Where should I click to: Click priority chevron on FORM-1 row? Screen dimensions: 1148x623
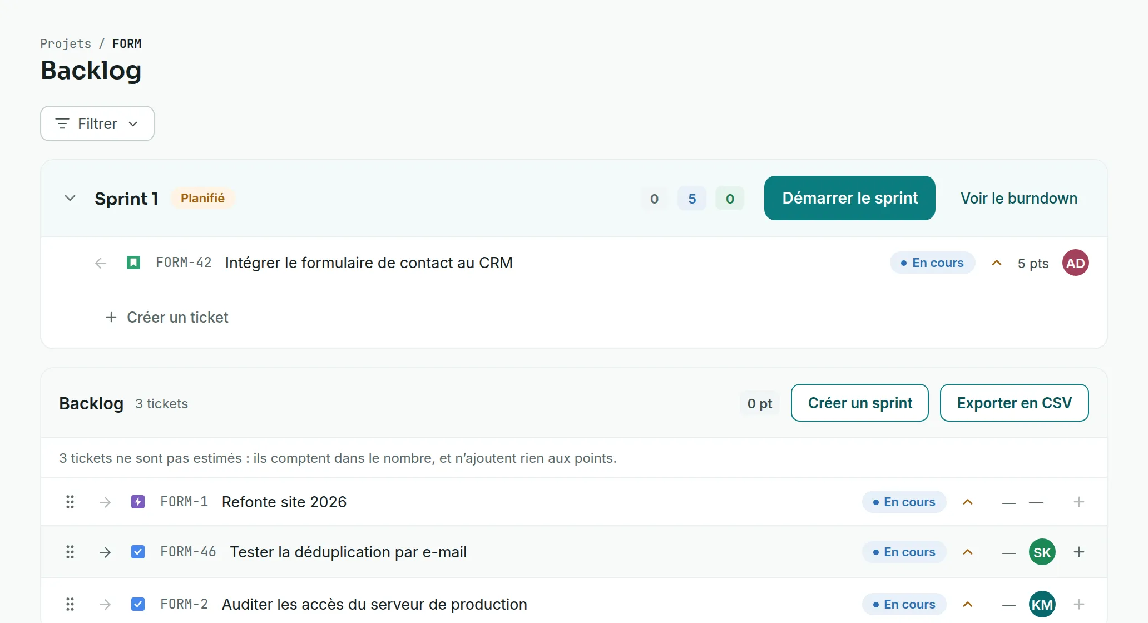coord(968,502)
